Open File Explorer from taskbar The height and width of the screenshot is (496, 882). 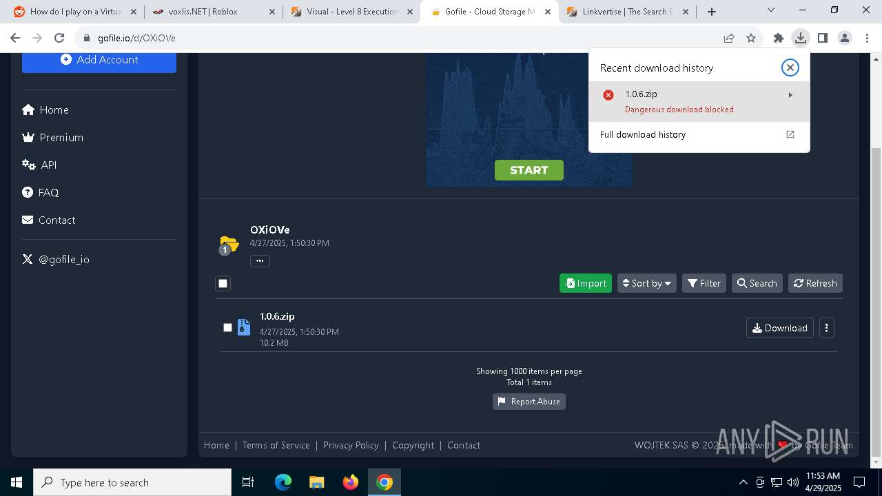click(316, 482)
